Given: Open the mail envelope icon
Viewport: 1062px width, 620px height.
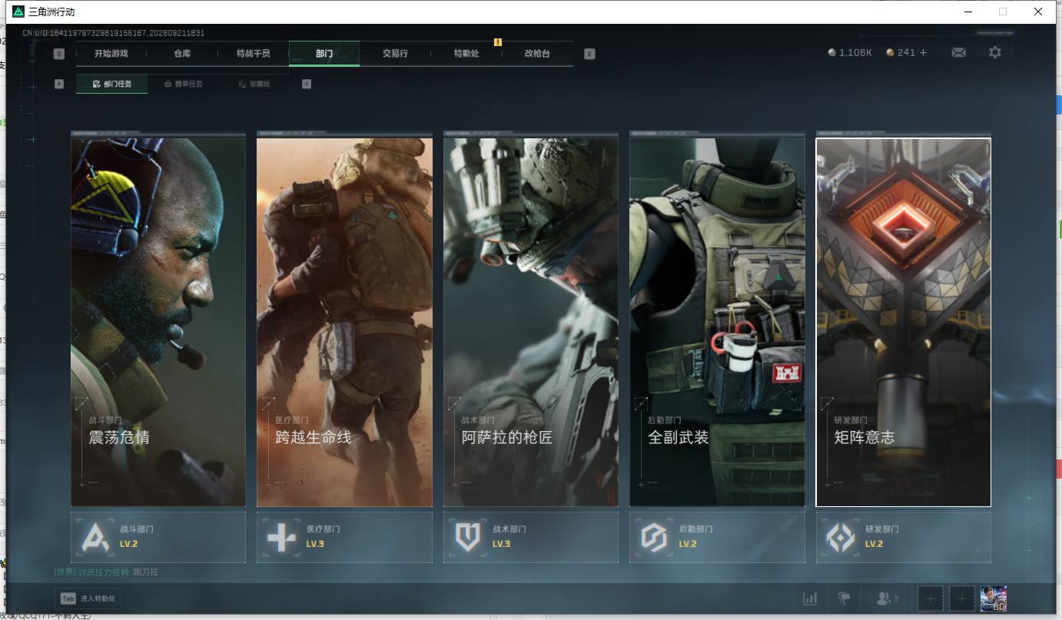Looking at the screenshot, I should [958, 52].
